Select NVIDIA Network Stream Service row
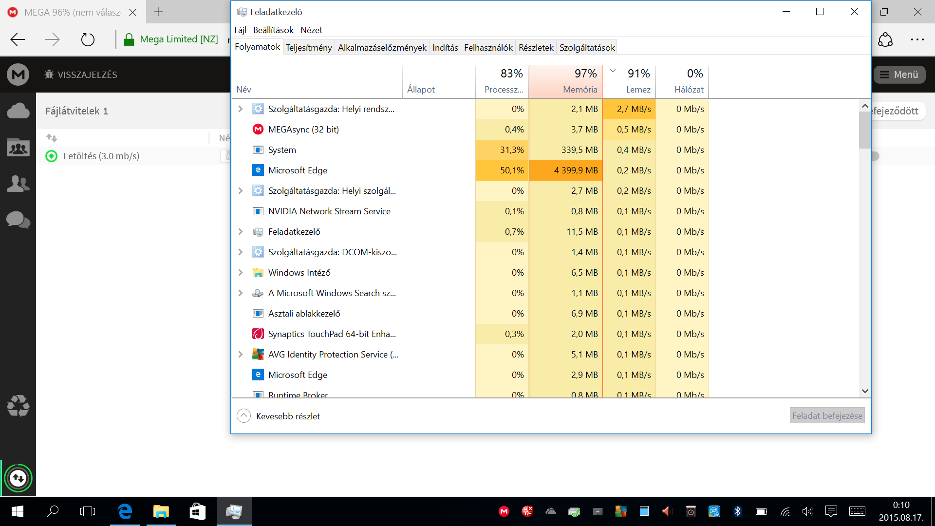Screen dimensions: 935x526 tap(470, 211)
